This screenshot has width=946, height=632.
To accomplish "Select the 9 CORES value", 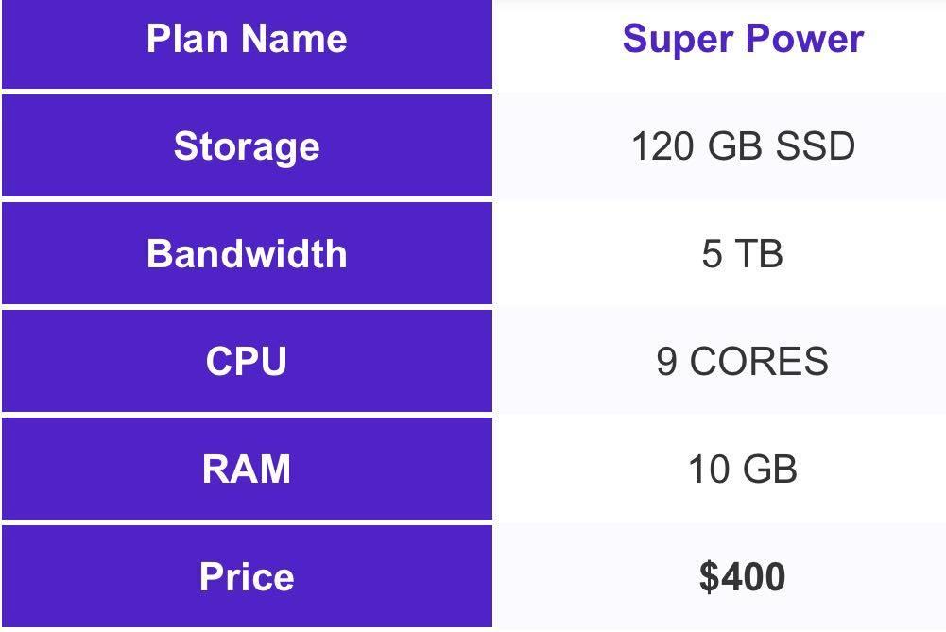I will point(742,361).
